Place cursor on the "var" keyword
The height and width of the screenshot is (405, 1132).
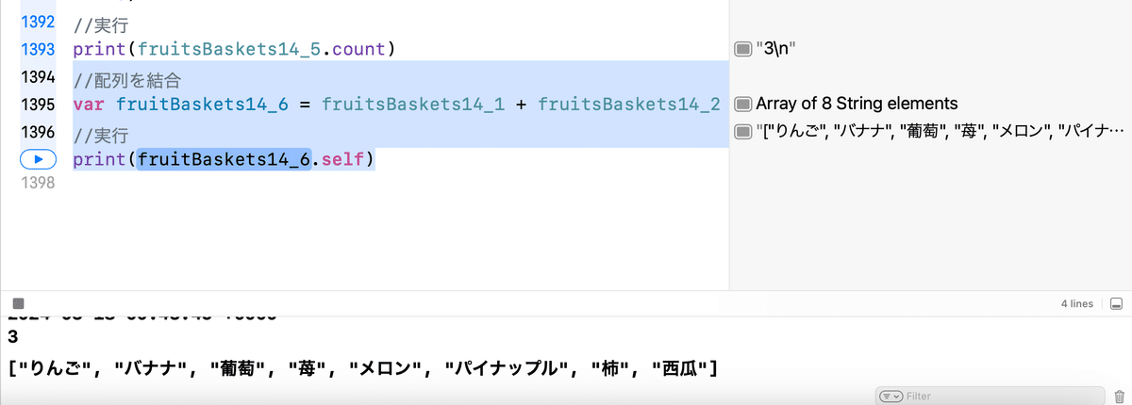[x=90, y=104]
